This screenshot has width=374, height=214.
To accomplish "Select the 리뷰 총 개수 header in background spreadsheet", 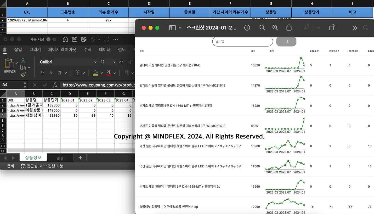I will pyautogui.click(x=108, y=12).
